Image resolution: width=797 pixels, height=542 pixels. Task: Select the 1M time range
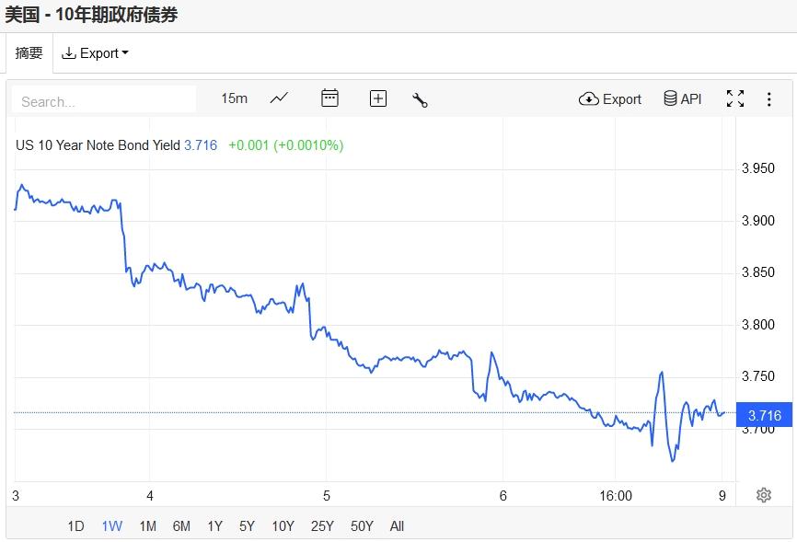[147, 526]
